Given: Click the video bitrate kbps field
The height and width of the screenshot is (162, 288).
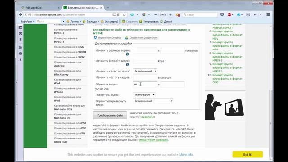Looking at the screenshot, I should coord(145,61).
